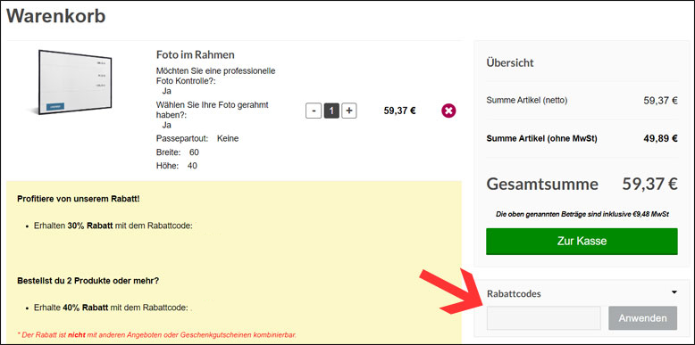This screenshot has height=345, width=695.
Task: Select the professionelle Foto Kontrolle question
Action: tap(216, 76)
